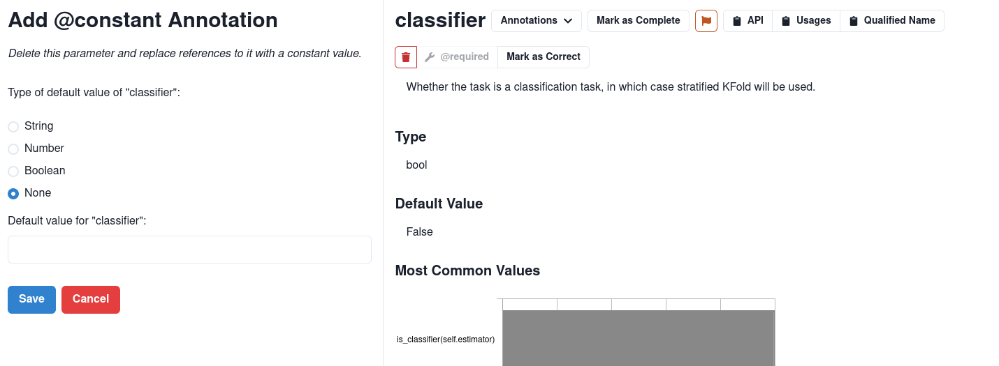Click Mark as Correct button
The width and height of the screenshot is (999, 366).
[544, 57]
